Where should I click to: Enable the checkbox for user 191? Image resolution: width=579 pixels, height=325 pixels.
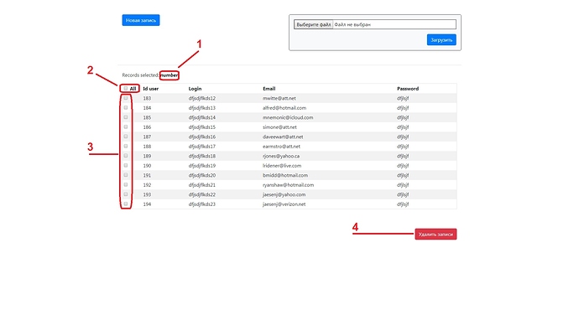tap(126, 175)
